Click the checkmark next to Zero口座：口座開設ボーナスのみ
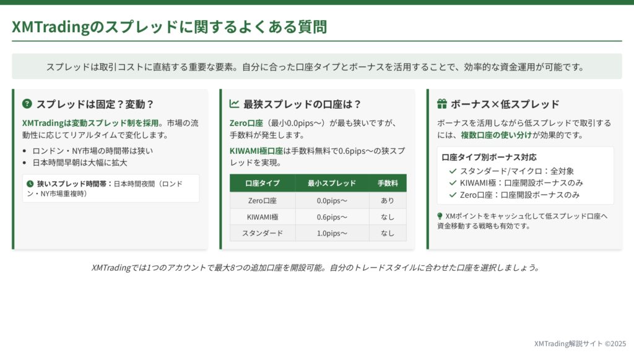The height and width of the screenshot is (356, 634). [453, 195]
